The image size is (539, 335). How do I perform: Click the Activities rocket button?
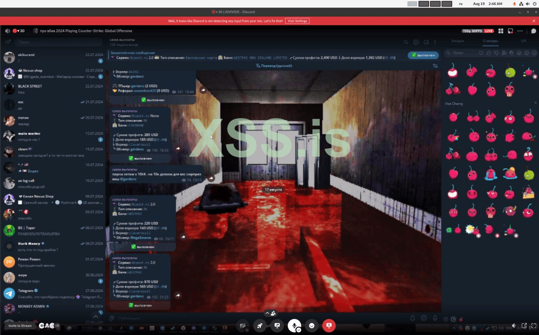click(x=260, y=325)
